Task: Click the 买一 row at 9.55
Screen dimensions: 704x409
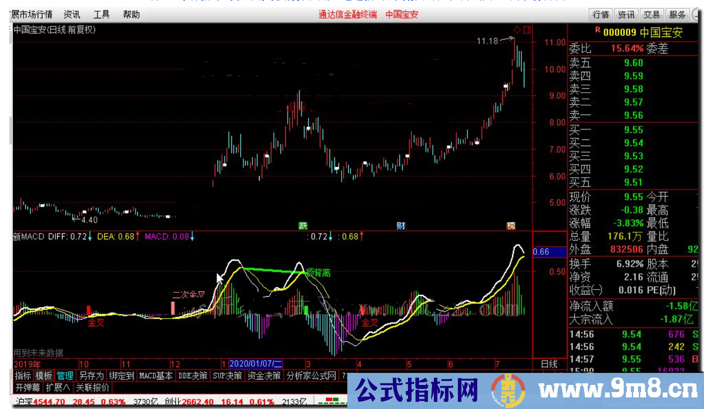Action: coord(633,130)
